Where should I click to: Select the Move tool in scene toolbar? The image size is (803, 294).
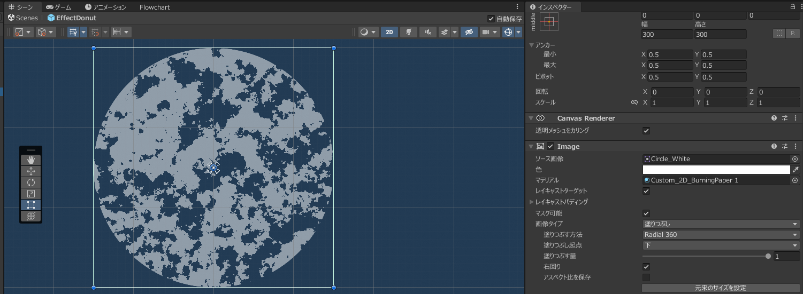tap(31, 171)
